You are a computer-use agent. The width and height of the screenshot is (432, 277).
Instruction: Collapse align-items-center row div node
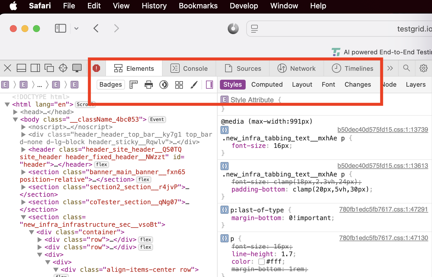click(x=56, y=270)
